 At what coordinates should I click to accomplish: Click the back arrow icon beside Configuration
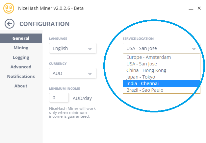point(10,24)
